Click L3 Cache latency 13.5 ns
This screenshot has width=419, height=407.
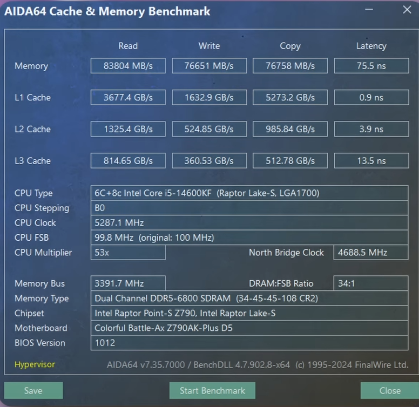pyautogui.click(x=371, y=160)
